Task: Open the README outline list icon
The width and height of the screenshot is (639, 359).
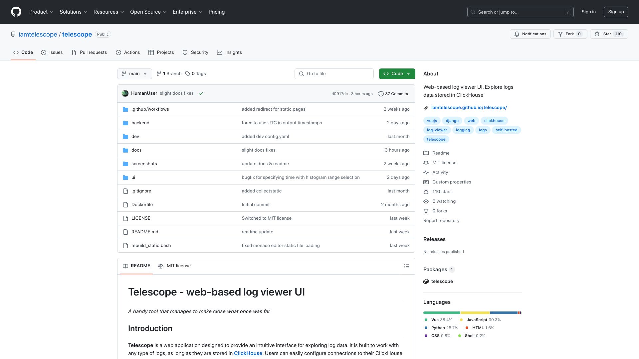Action: click(x=406, y=266)
